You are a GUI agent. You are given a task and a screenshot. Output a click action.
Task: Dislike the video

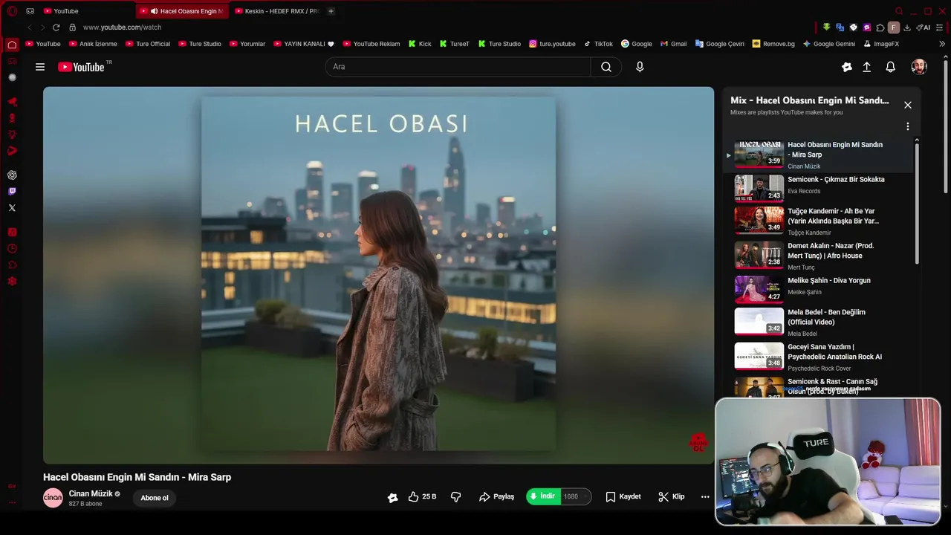click(x=456, y=497)
